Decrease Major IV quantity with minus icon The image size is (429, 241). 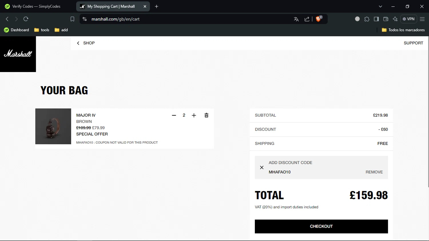point(174,115)
